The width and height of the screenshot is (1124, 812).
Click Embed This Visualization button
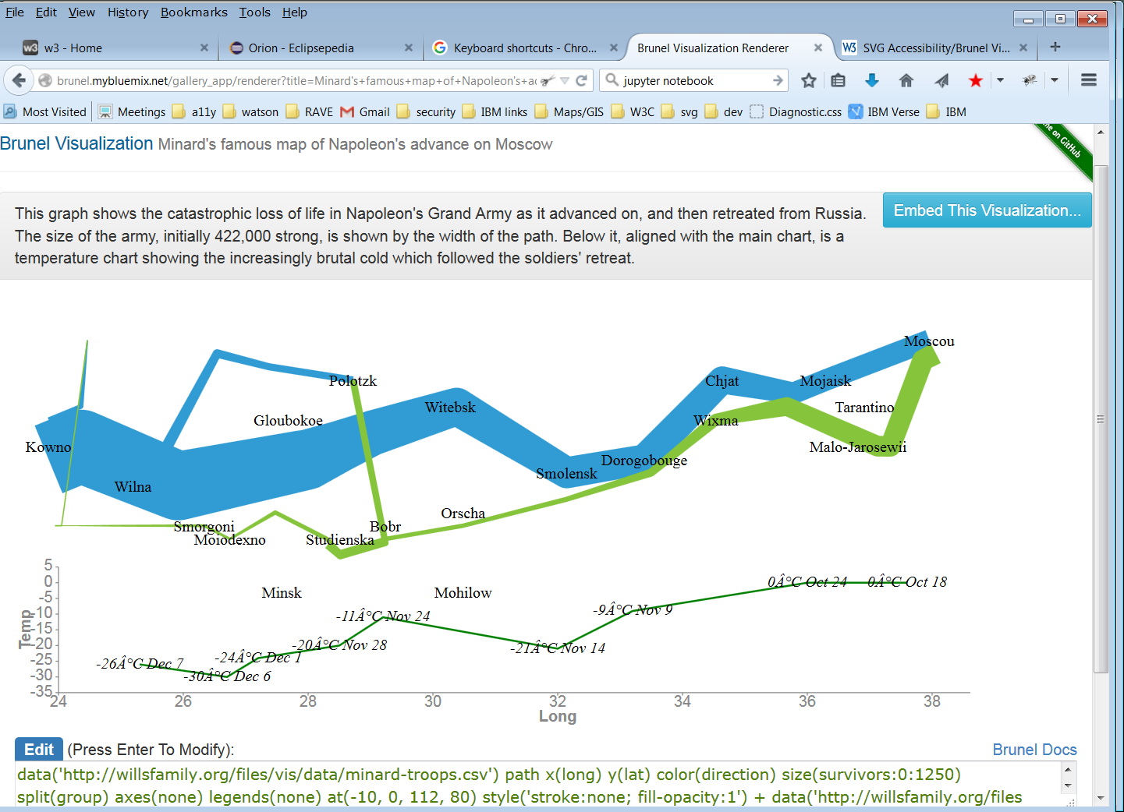tap(987, 210)
